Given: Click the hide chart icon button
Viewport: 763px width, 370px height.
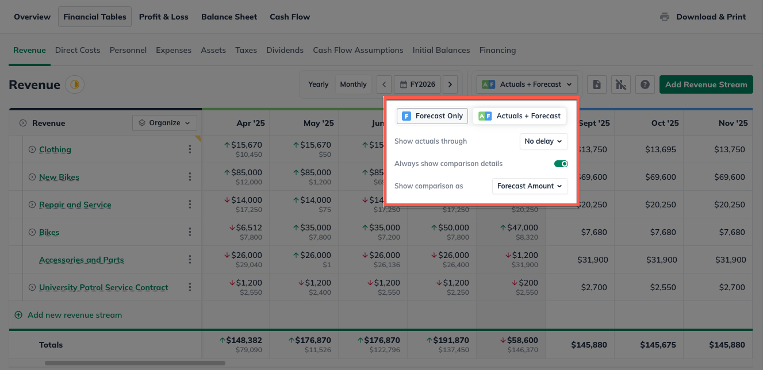Looking at the screenshot, I should pyautogui.click(x=620, y=84).
